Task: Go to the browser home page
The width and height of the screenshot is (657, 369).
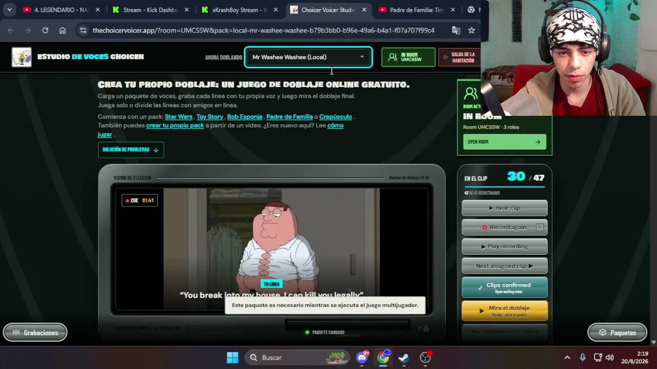Action: [x=63, y=30]
